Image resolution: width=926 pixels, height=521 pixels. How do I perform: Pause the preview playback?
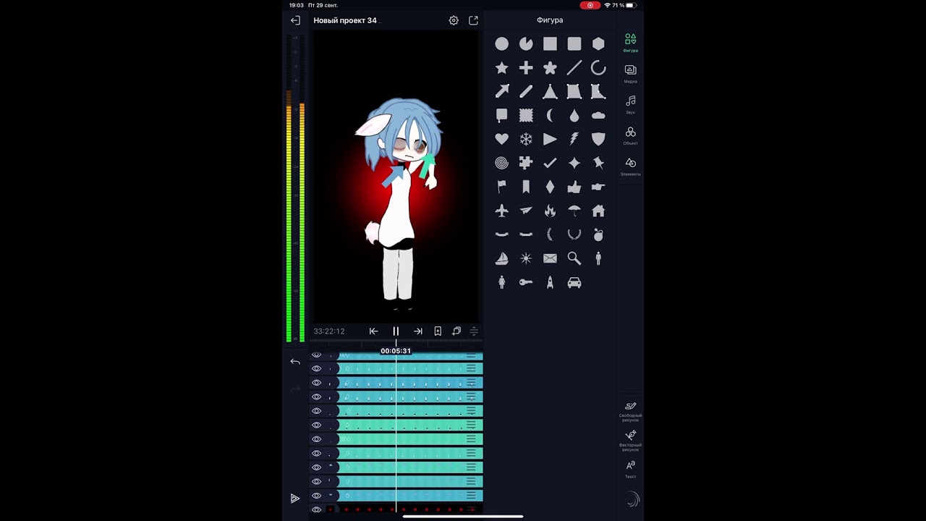(x=396, y=331)
